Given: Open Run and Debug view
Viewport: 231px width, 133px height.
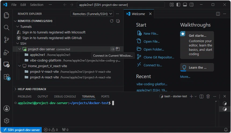Looking at the screenshot, I should [6, 52].
